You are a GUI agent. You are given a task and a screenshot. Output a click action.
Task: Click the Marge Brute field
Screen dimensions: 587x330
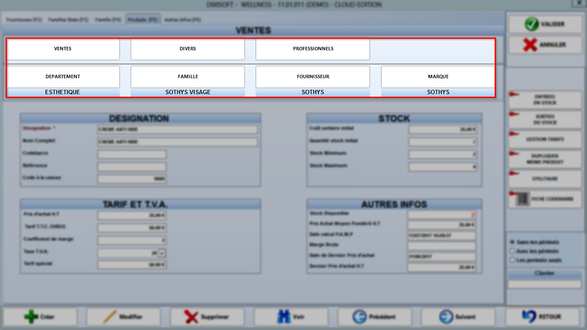click(442, 246)
